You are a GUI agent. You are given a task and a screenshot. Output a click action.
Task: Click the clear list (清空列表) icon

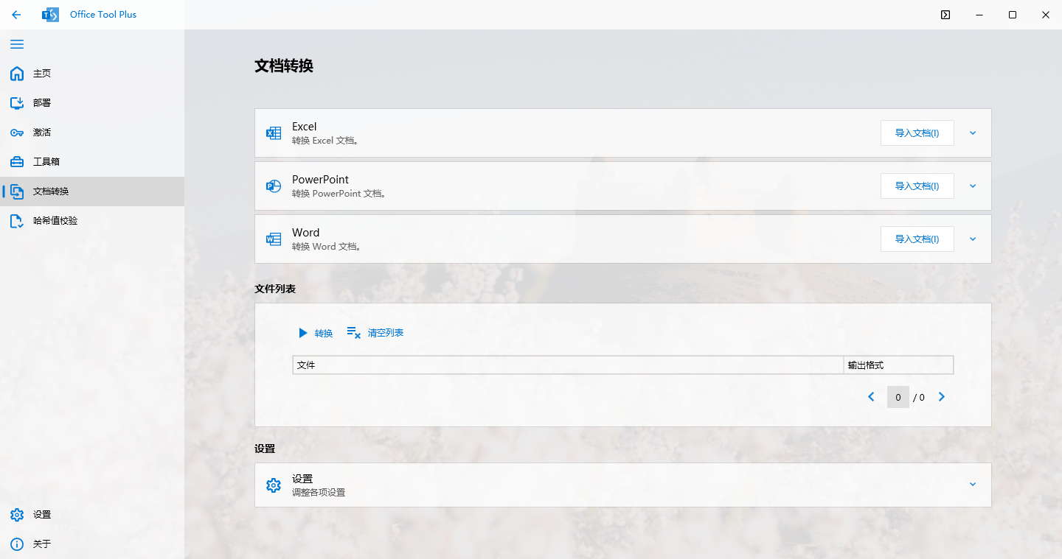[x=354, y=333]
